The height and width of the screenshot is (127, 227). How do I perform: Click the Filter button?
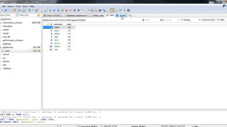pyautogui.click(x=221, y=20)
